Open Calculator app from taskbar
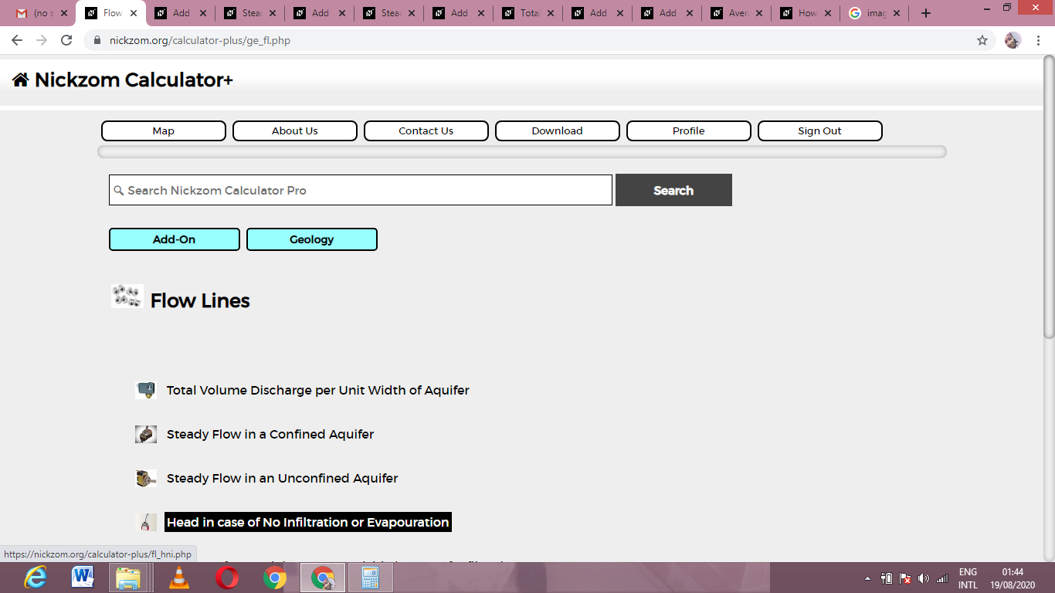This screenshot has height=593, width=1055. point(371,578)
